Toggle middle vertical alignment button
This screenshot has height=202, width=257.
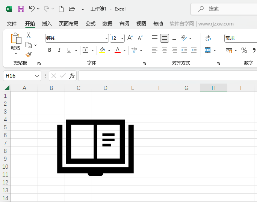165,38
